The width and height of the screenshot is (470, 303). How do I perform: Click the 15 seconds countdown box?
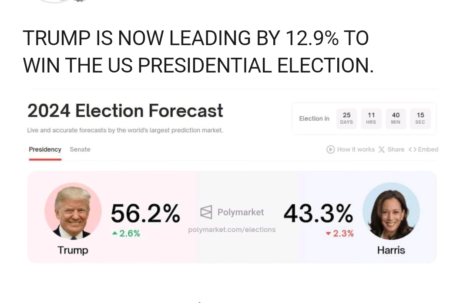click(420, 119)
